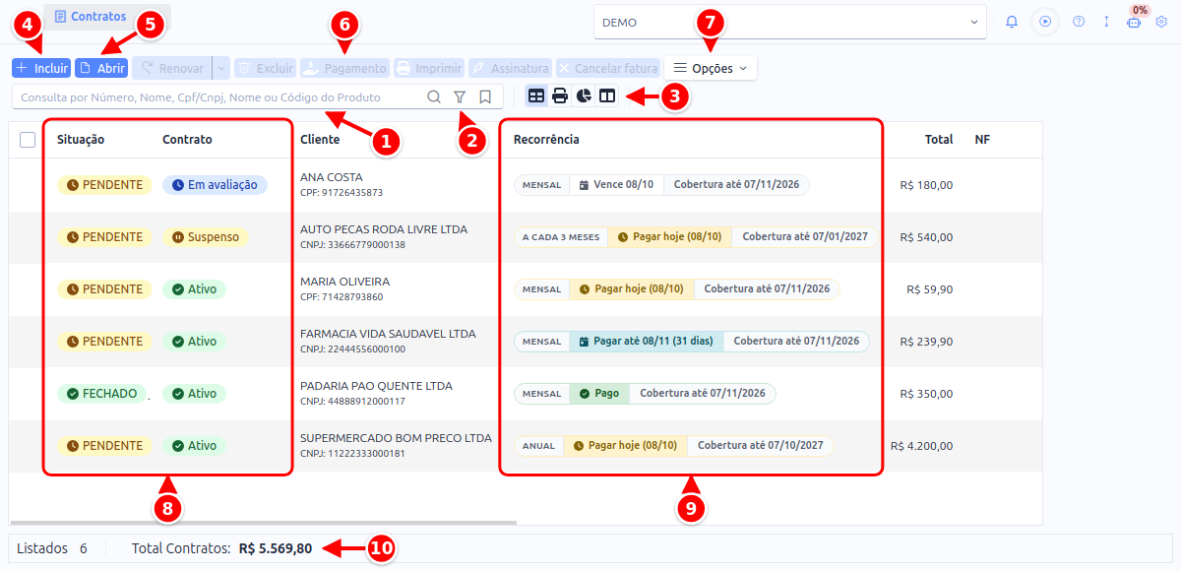Click the Assinatura button

click(x=510, y=68)
